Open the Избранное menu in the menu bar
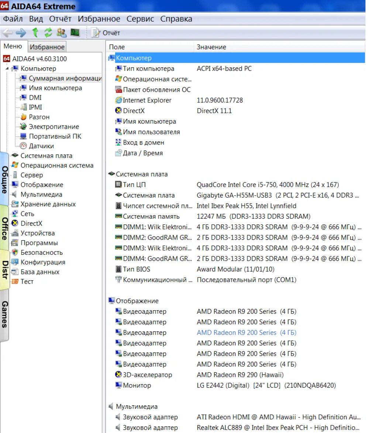 [x=99, y=19]
